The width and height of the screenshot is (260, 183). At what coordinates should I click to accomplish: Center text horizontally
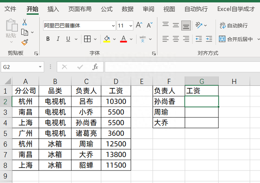(x=176, y=39)
